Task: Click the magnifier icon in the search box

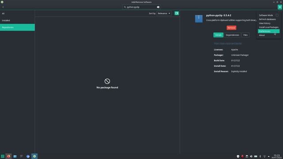Action: [x=125, y=7]
